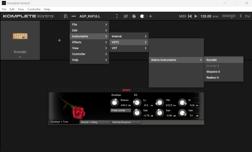Expand Controller submenu in popup menu

(x=89, y=54)
